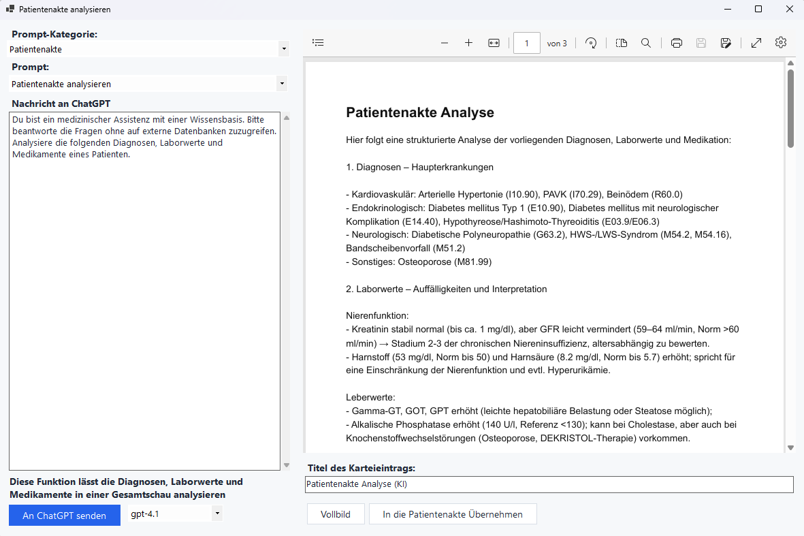Click into the Titel des Karteieintrags field
The height and width of the screenshot is (536, 804).
(549, 484)
